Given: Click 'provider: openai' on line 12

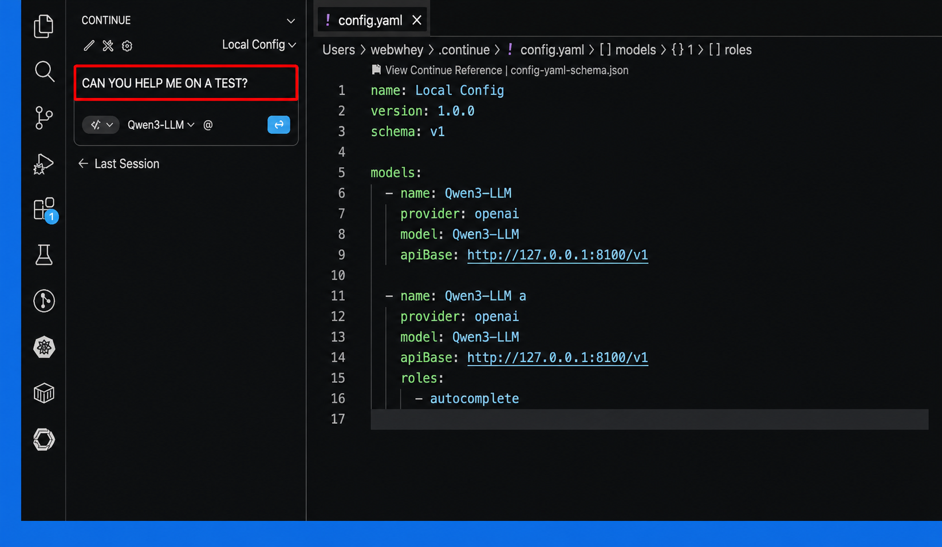Looking at the screenshot, I should pyautogui.click(x=459, y=316).
